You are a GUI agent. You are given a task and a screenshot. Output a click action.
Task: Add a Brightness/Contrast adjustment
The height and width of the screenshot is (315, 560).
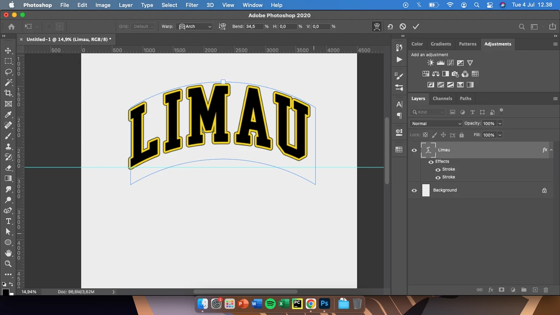tap(430, 63)
